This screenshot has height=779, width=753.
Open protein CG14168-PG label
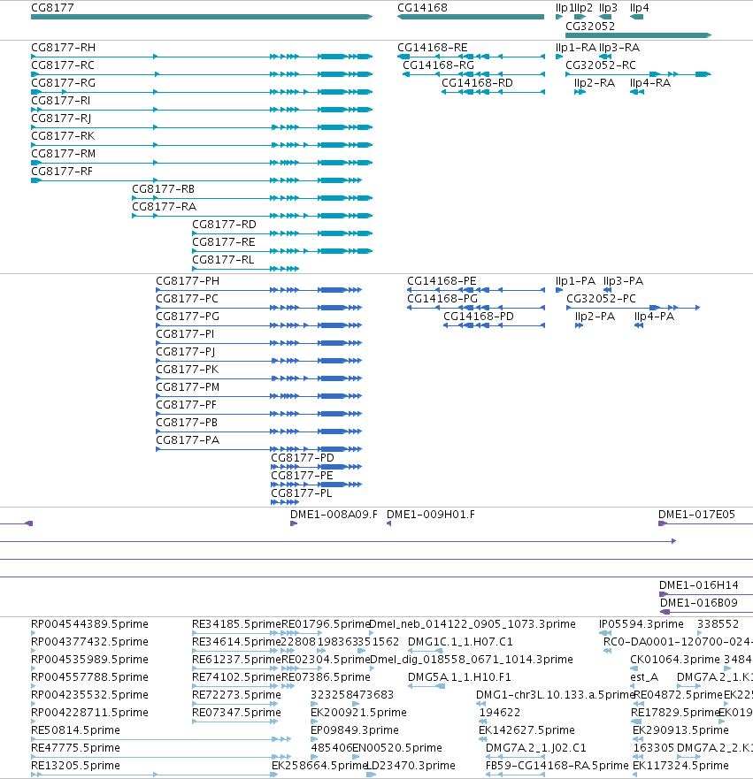coord(442,299)
